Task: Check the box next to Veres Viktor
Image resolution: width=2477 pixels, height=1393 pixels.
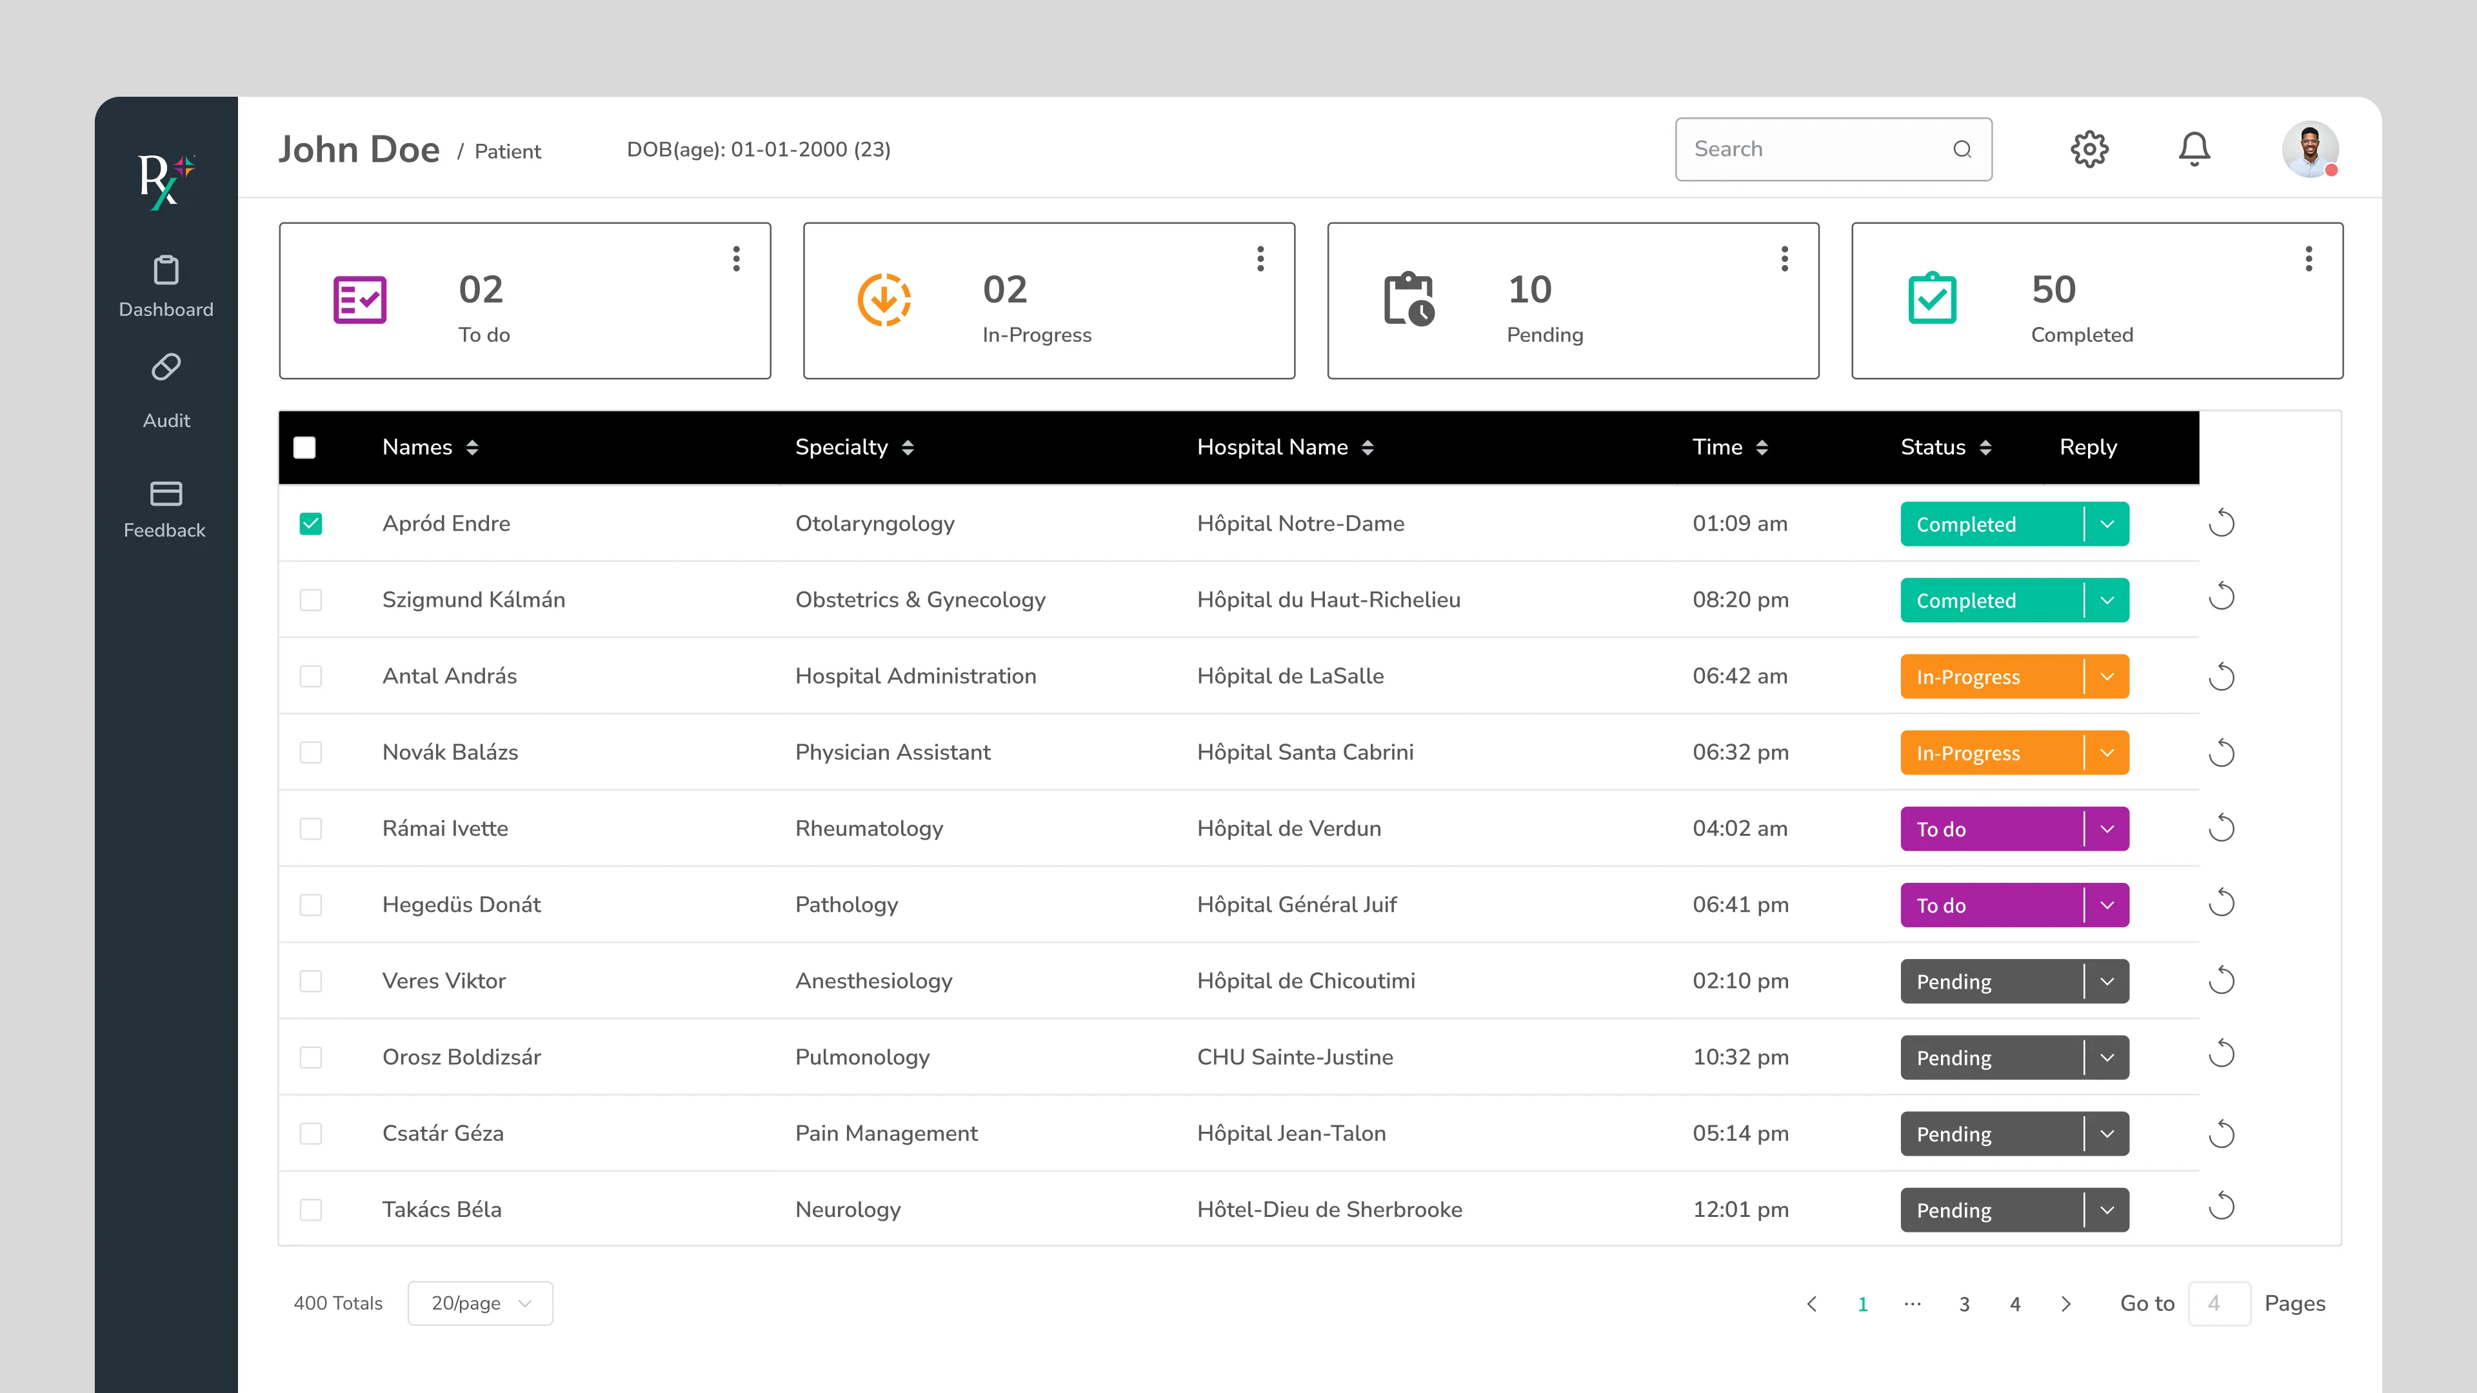Action: 310,980
